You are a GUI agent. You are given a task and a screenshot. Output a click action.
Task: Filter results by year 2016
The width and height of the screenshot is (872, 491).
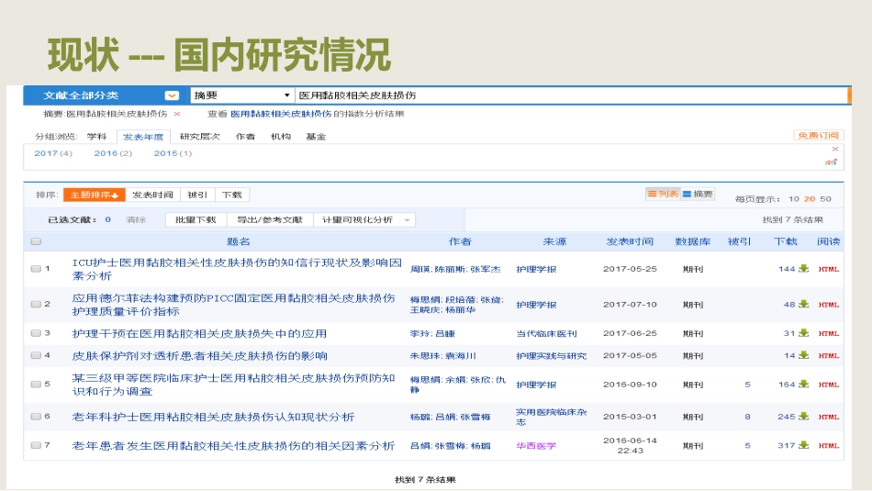(113, 153)
